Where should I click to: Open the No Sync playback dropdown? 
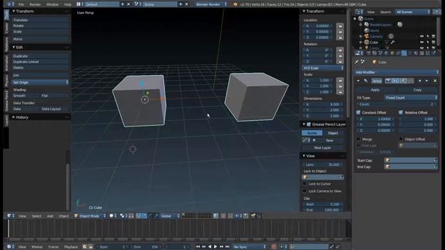pos(250,247)
